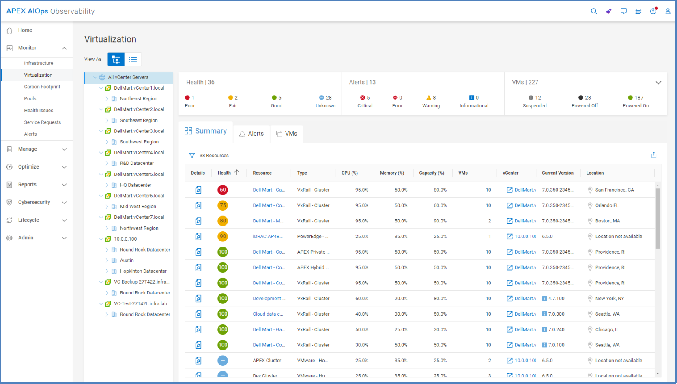
Task: Open the jobs list icon in header
Action: click(638, 11)
